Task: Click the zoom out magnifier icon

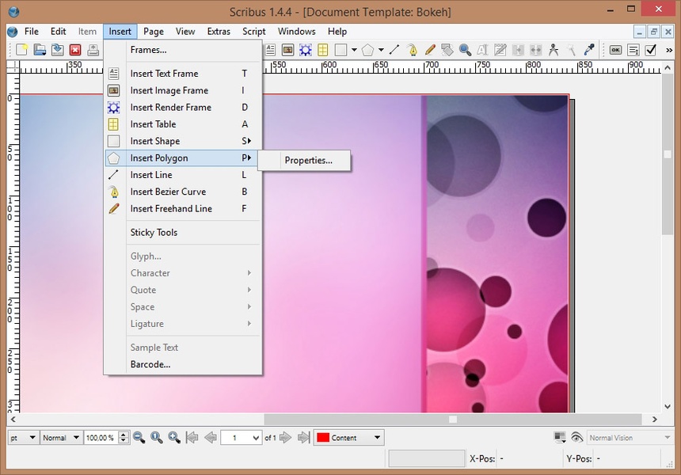Action: [x=139, y=438]
